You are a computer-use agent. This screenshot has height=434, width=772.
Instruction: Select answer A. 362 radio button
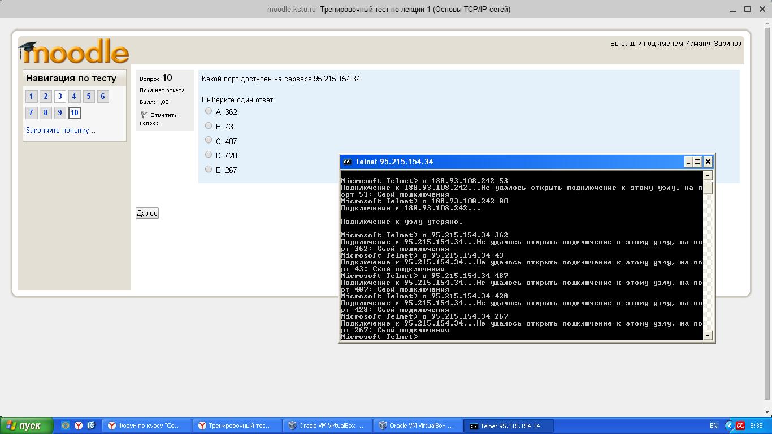(x=209, y=111)
